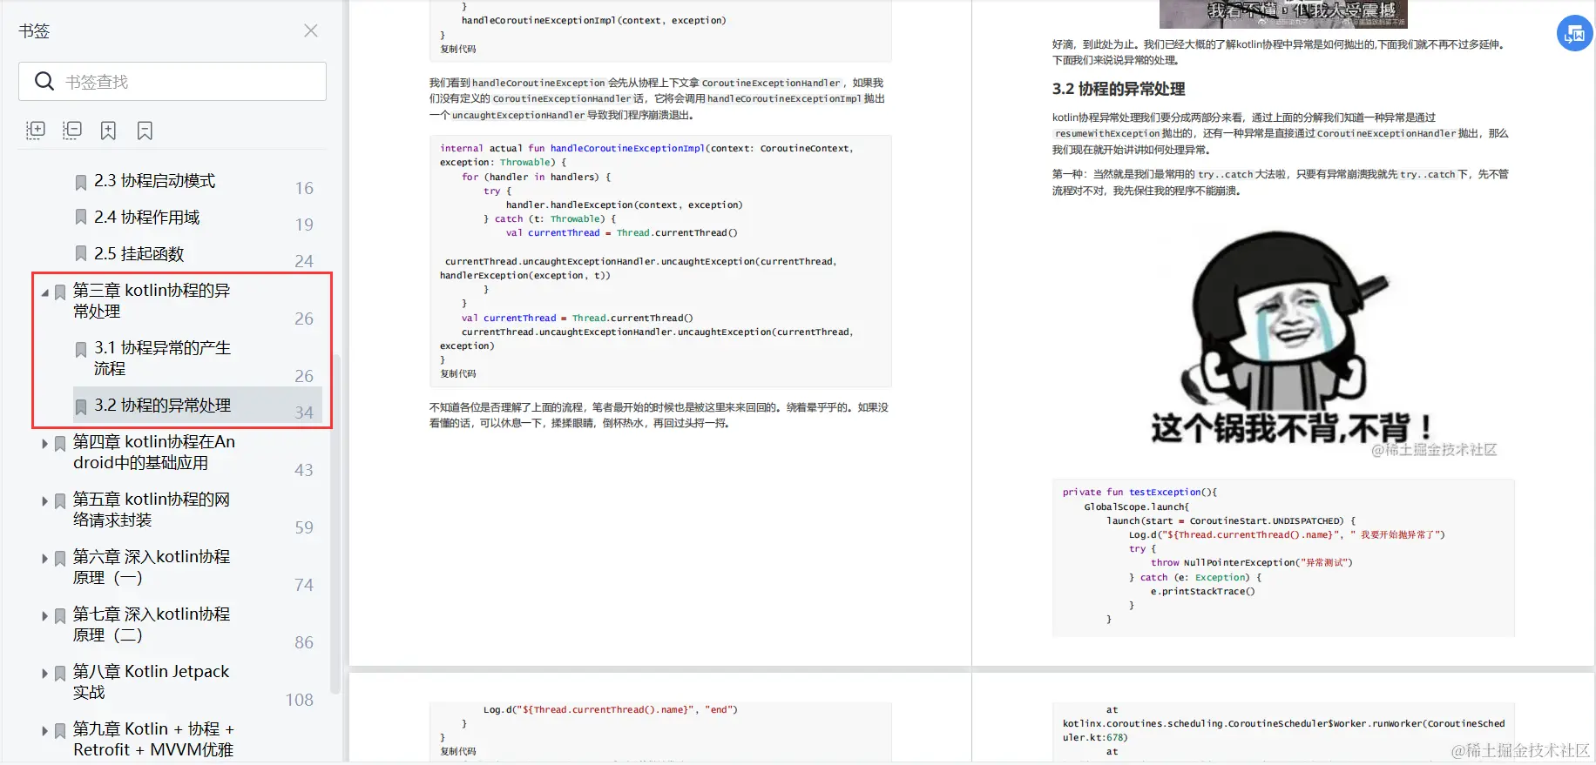Click bookmark flag icon beside 第八章
The width and height of the screenshot is (1596, 765).
click(x=60, y=674)
